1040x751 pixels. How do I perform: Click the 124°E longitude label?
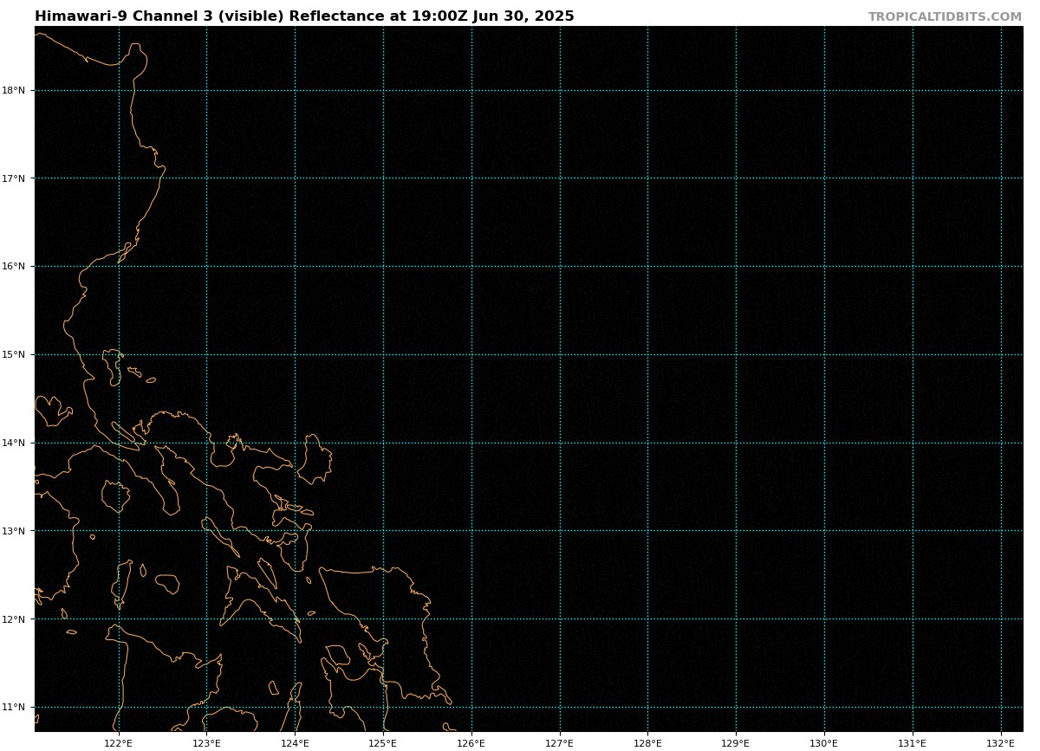click(x=295, y=743)
